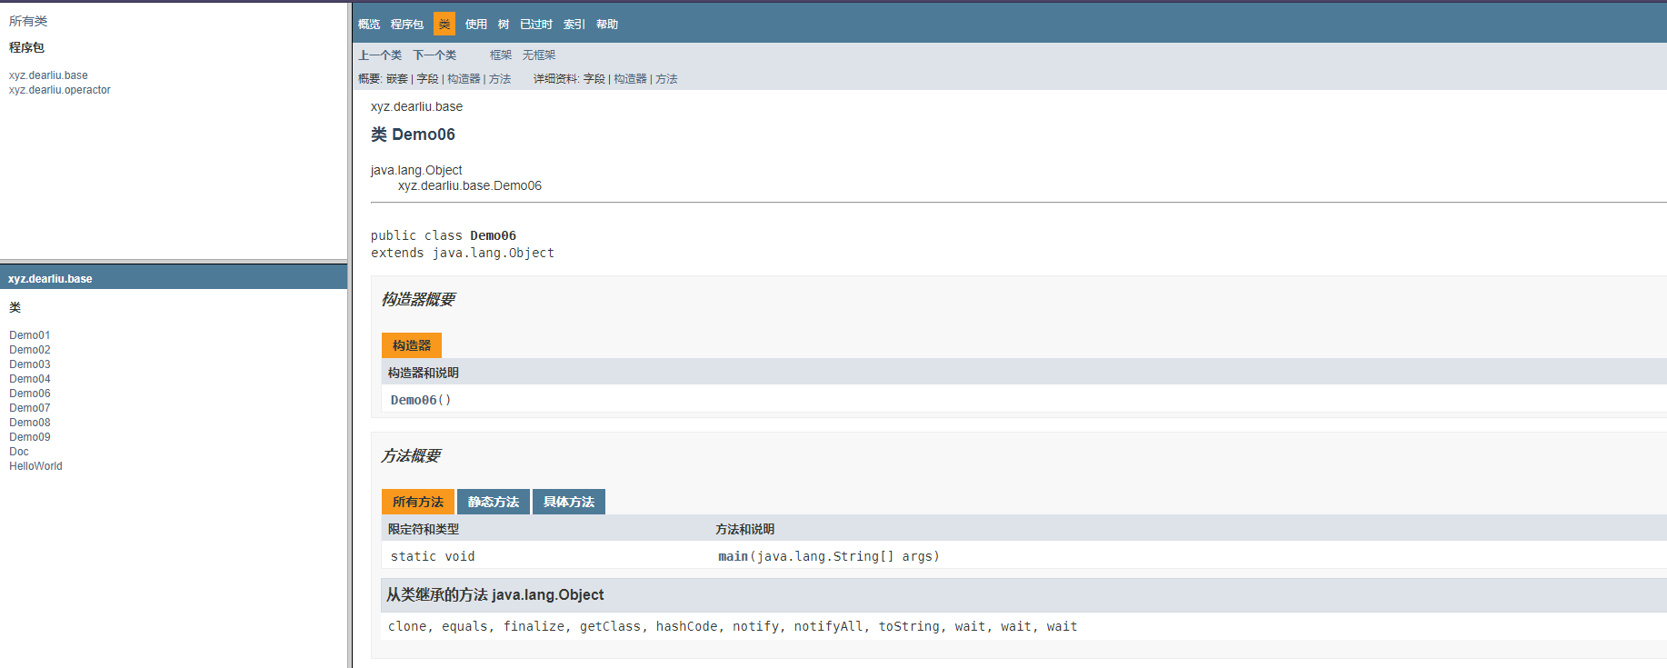Click the Doc class in left list

pos(19,452)
